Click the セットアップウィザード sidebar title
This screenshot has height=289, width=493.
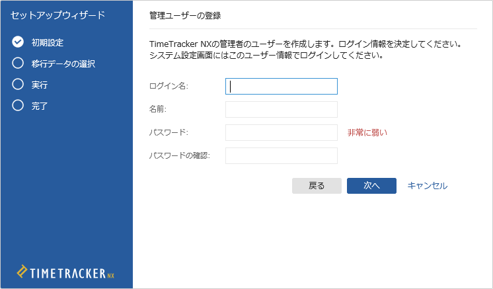pos(57,14)
